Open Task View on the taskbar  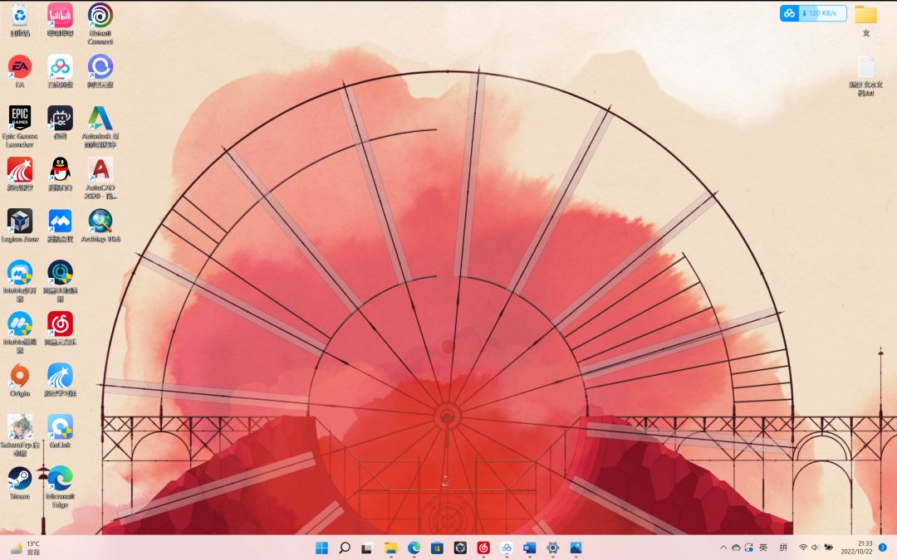(x=367, y=548)
